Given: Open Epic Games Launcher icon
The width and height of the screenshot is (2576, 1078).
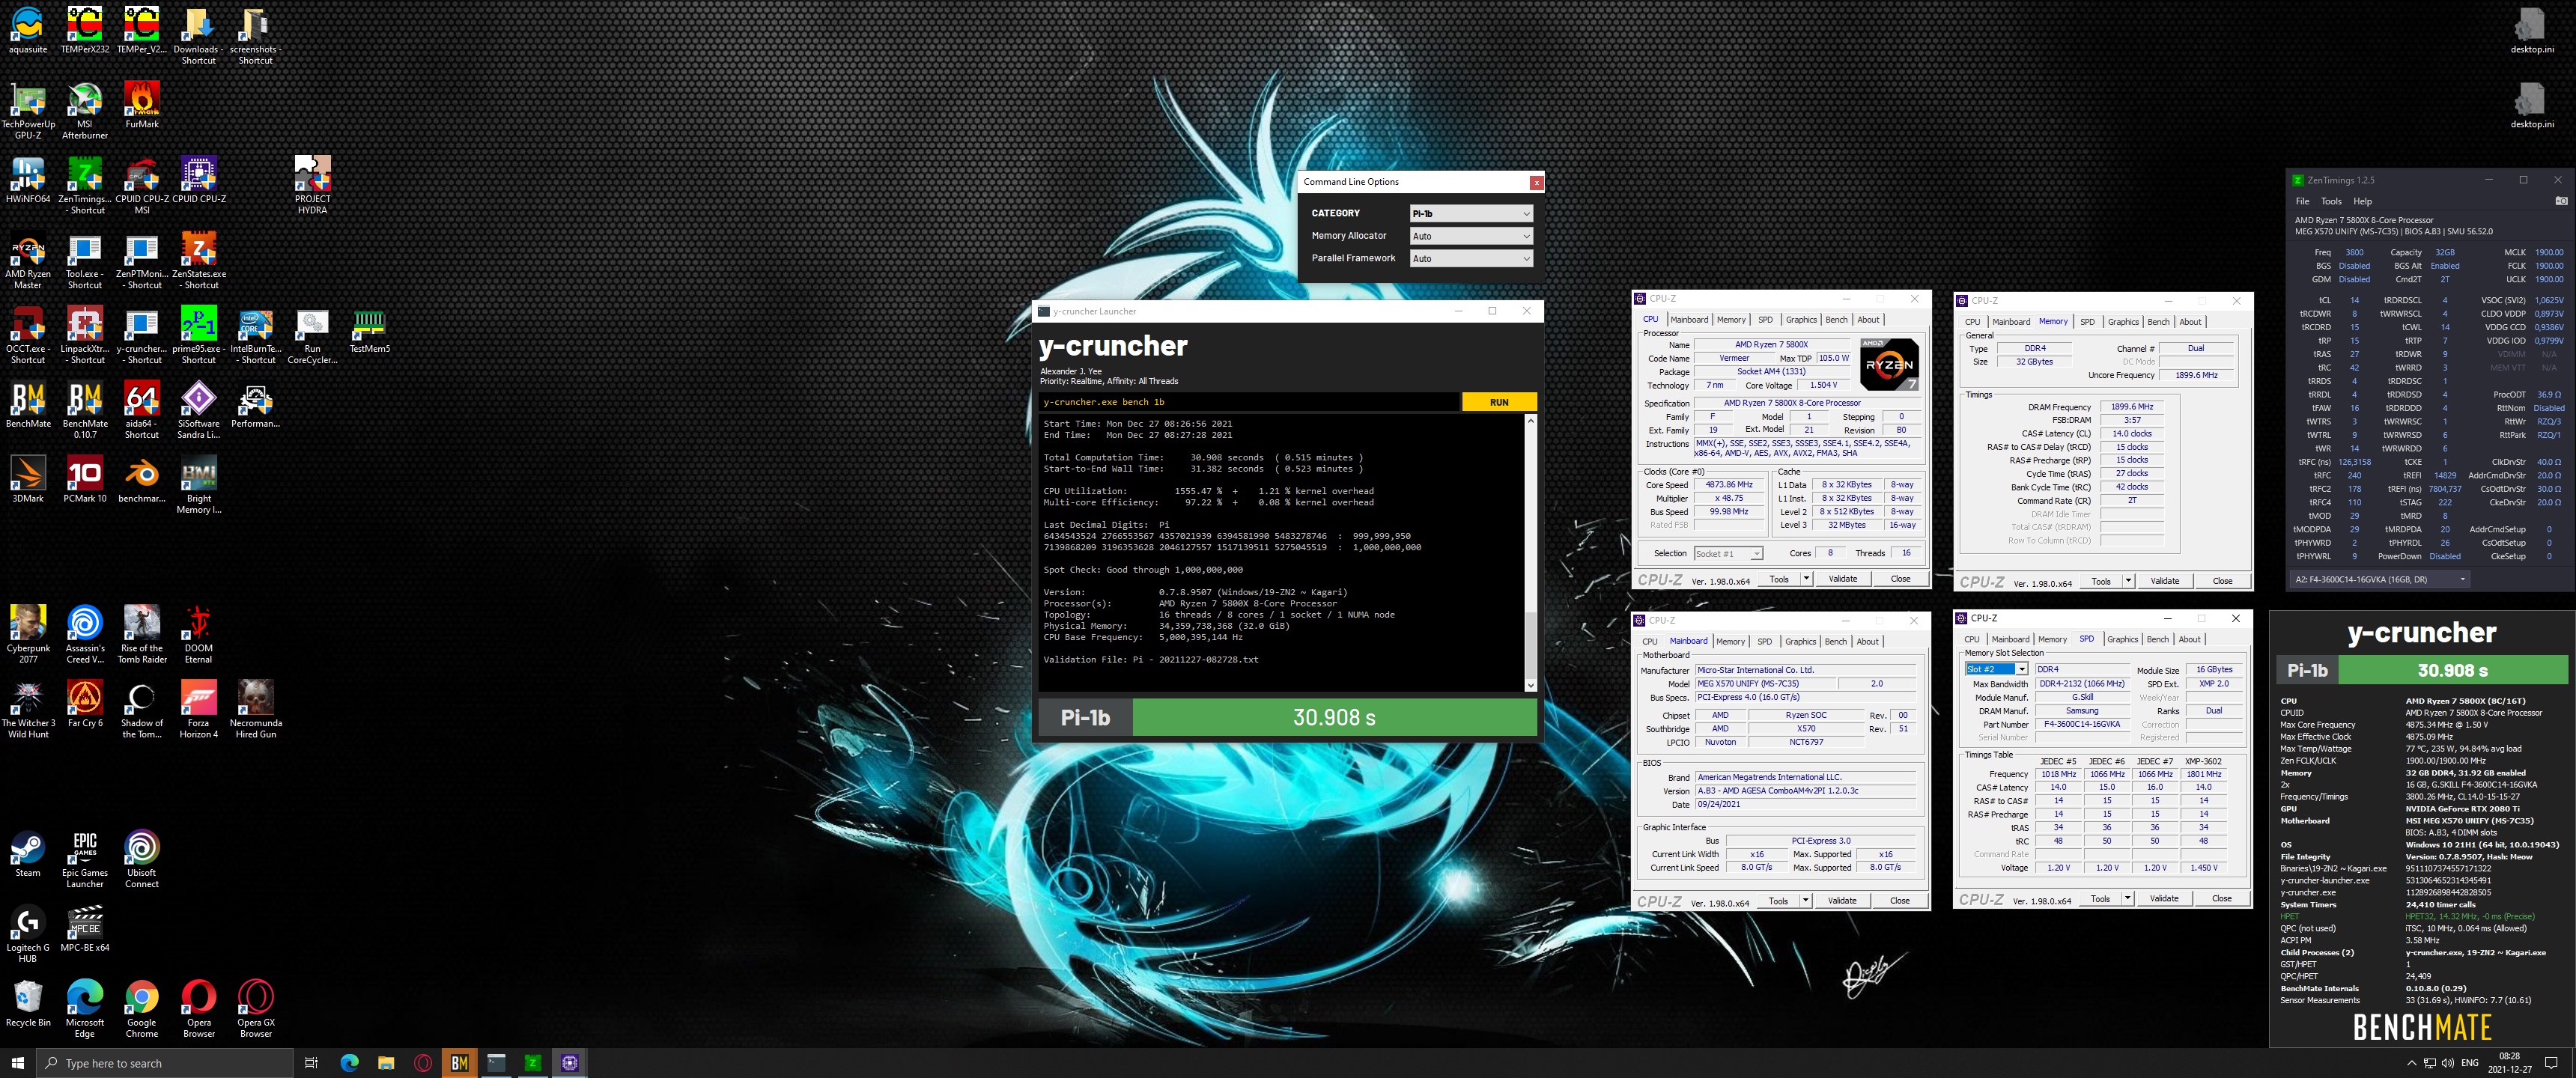Looking at the screenshot, I should point(85,859).
